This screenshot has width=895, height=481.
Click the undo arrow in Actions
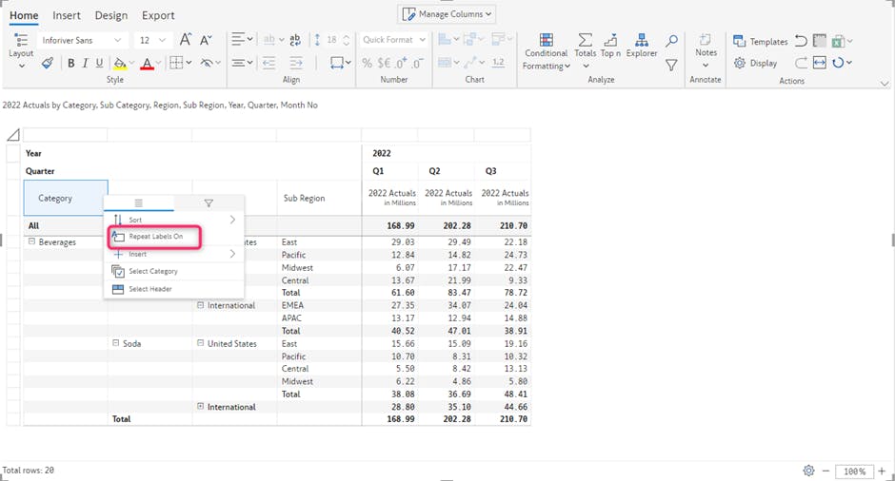(x=801, y=41)
